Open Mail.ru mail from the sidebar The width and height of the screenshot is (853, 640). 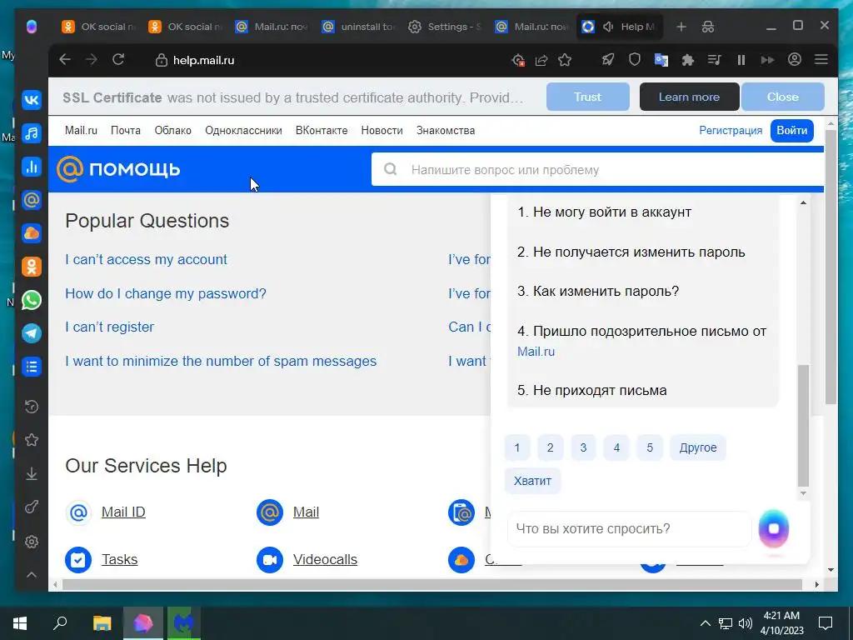pos(32,200)
